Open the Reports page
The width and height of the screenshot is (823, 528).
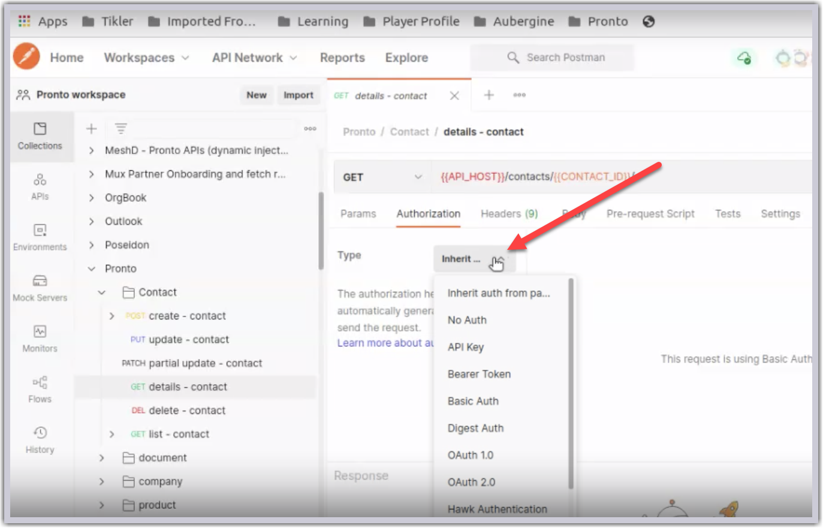[342, 58]
